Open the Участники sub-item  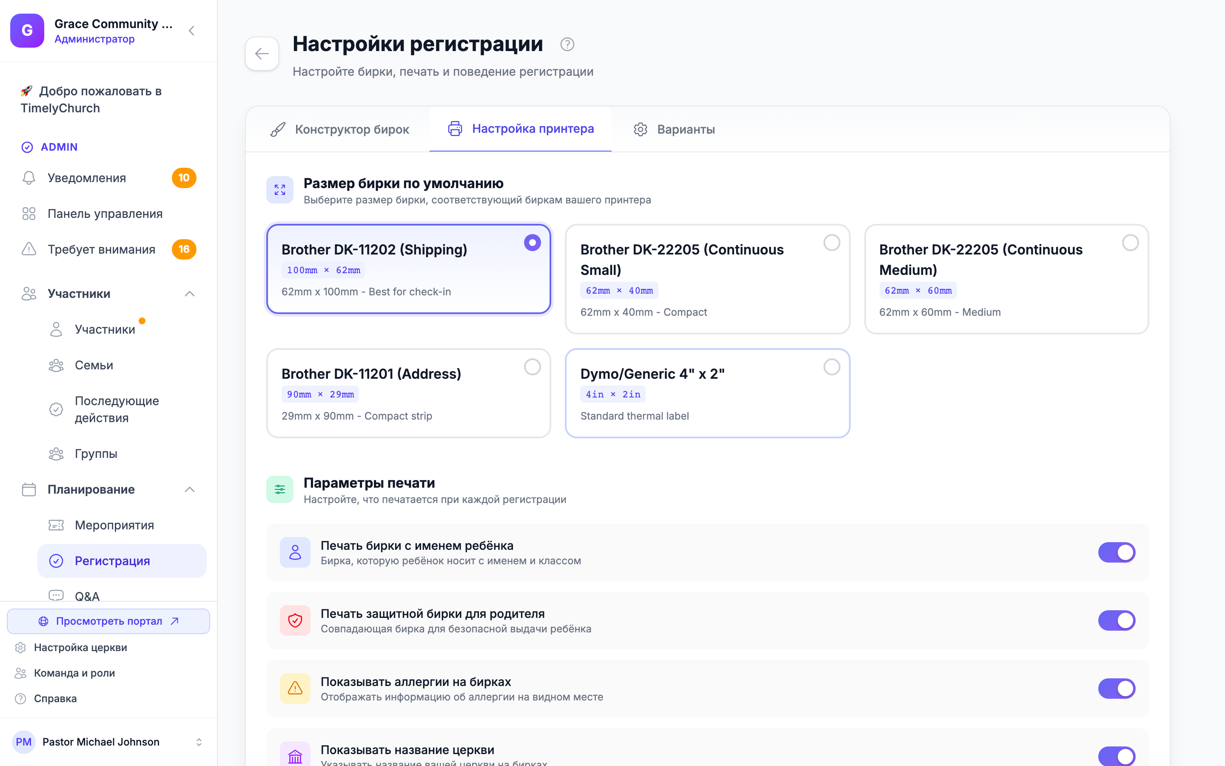coord(122,329)
